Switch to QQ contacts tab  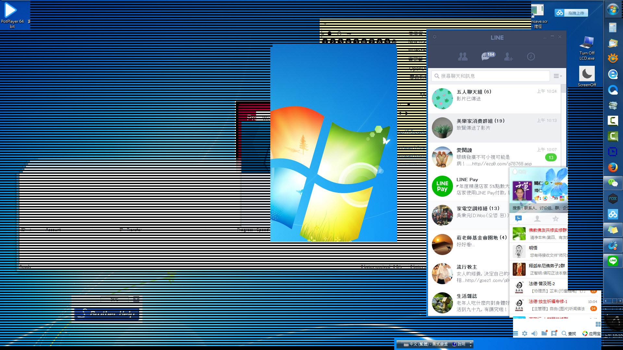(x=537, y=218)
